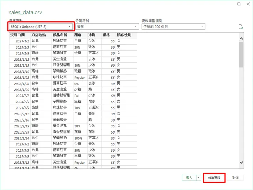253x190 pixels.
Task: Click the 高雄 cell in 2023/3/2 row
Action: tap(41, 144)
